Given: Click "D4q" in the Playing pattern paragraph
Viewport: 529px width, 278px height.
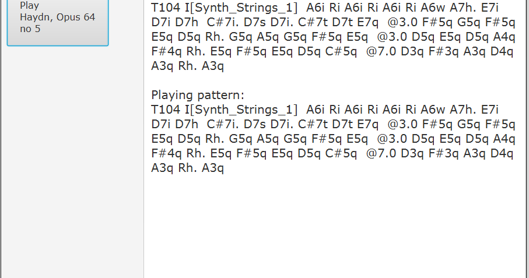Looking at the screenshot, I should tap(503, 153).
